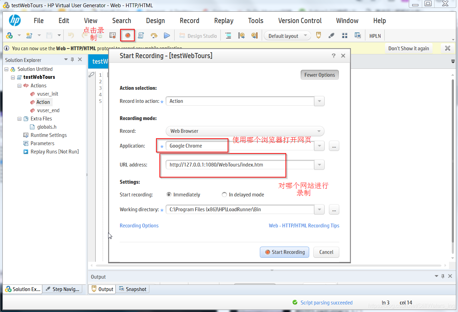Viewport: 458px width, 312px height.
Task: Open the Replay menu
Action: tap(224, 21)
